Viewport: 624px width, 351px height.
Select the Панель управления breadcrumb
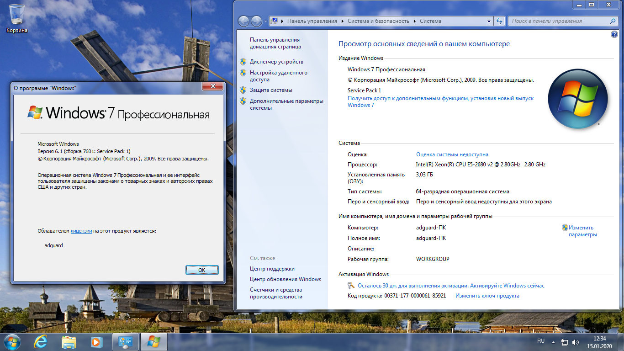point(312,21)
